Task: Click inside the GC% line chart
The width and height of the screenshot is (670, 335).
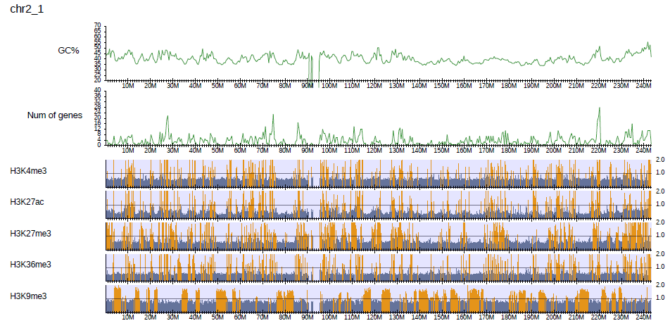Action: pyautogui.click(x=378, y=53)
